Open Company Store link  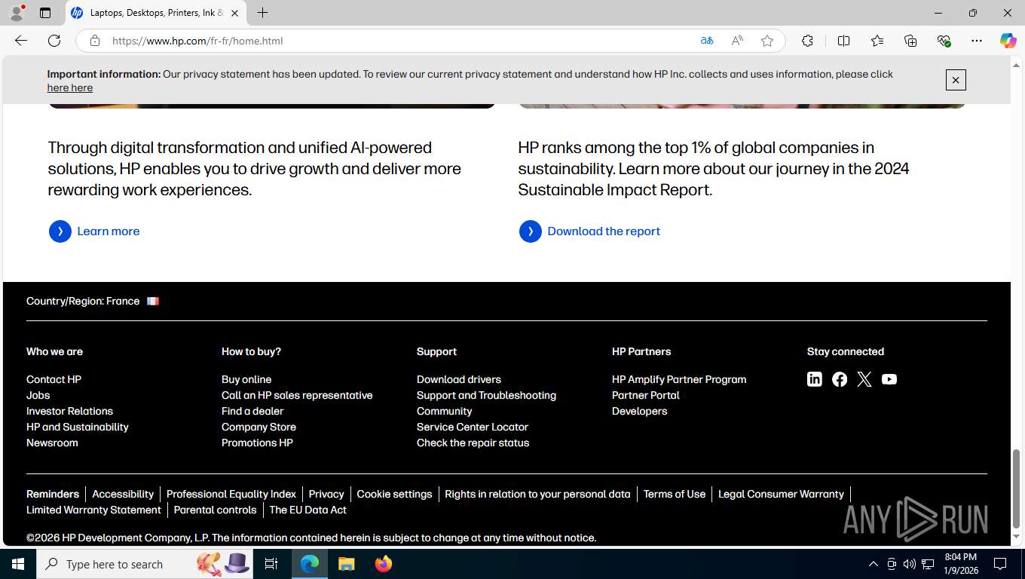259,427
